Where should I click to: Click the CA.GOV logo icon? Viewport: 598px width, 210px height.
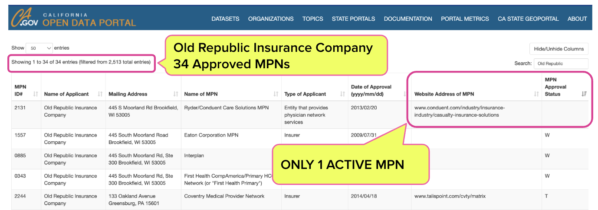25,18
